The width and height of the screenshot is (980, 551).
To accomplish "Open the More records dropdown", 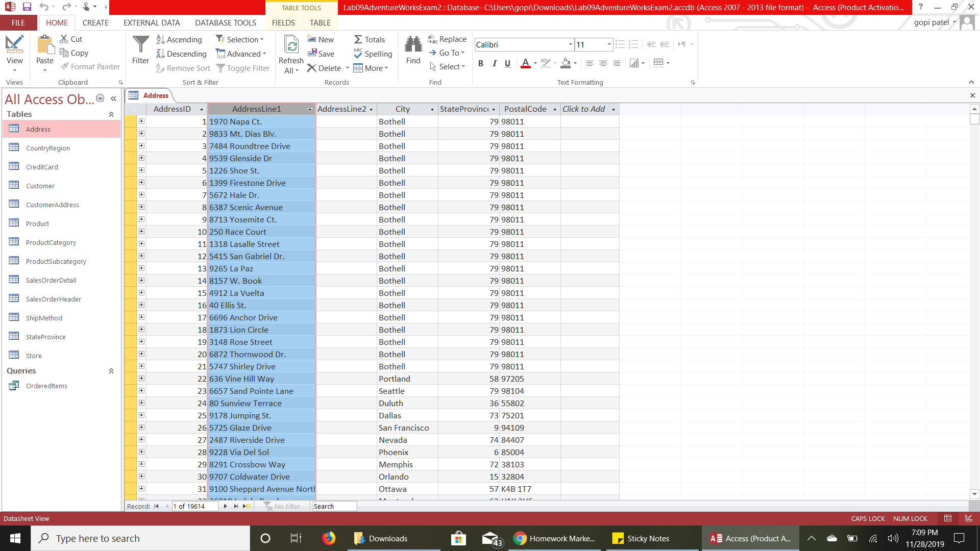I will pos(371,68).
